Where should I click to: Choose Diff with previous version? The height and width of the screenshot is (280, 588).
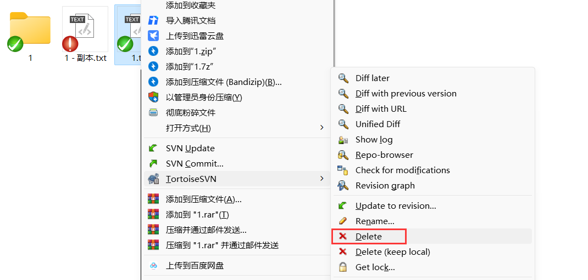(x=406, y=94)
